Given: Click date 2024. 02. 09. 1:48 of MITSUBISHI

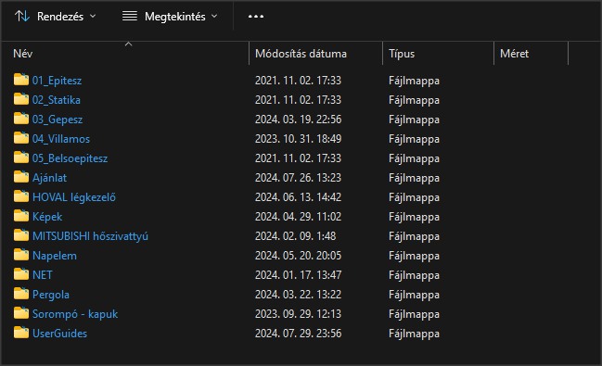Looking at the screenshot, I should coord(296,236).
